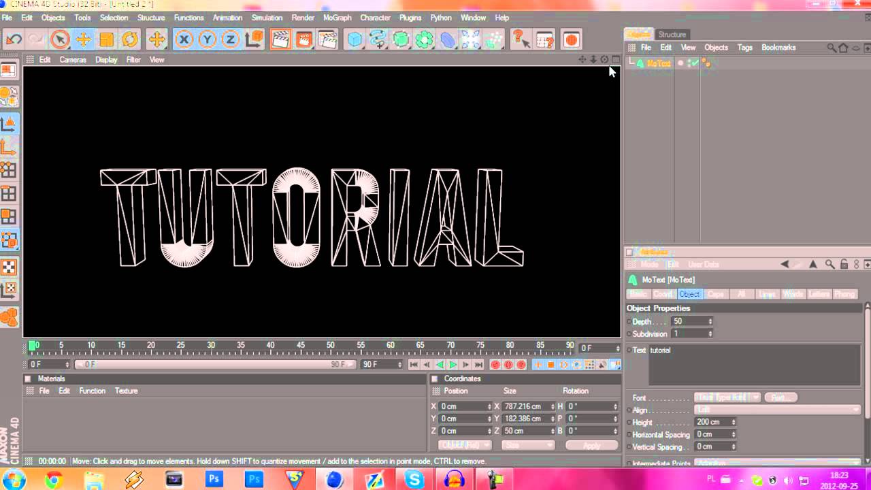871x490 pixels.
Task: Go back with the Attribute Manager left arrow
Action: tap(785, 264)
